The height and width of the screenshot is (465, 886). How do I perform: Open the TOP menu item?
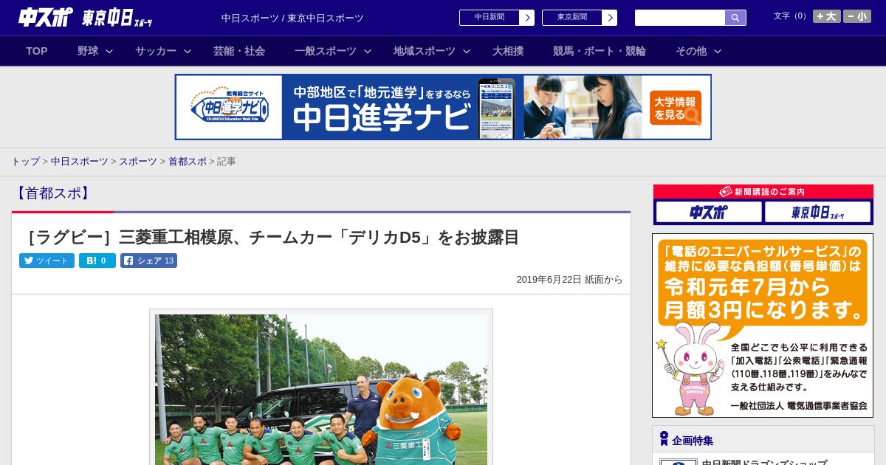coord(37,51)
